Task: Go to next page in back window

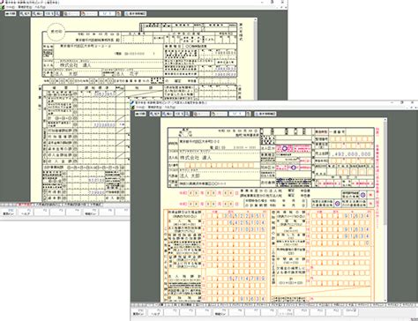Action: click(89, 13)
